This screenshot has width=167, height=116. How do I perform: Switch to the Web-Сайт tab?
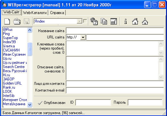11,12
